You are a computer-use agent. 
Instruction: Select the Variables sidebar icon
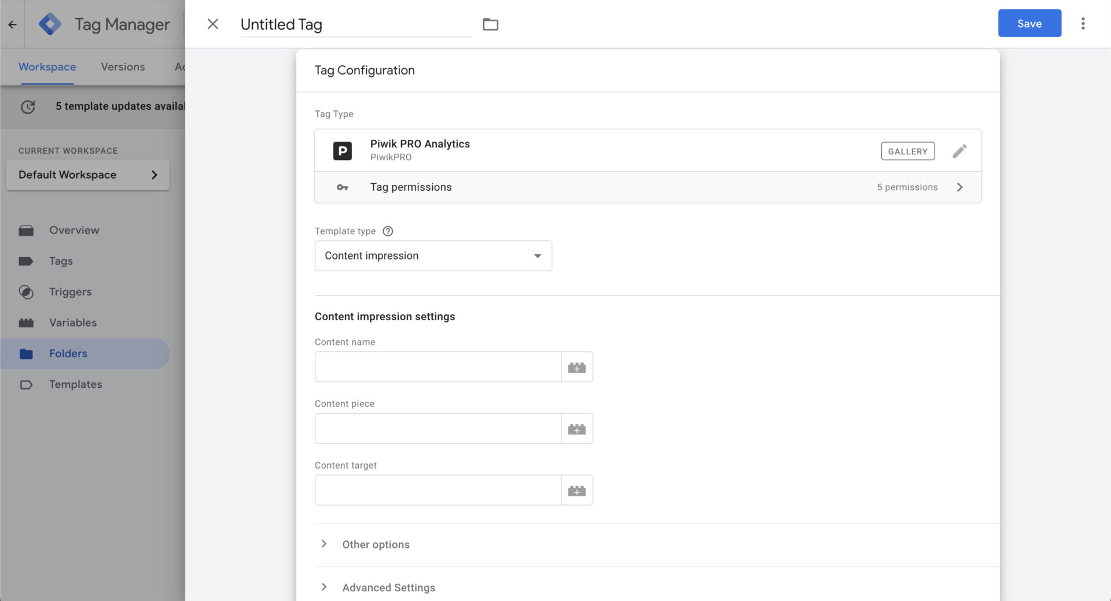(27, 322)
